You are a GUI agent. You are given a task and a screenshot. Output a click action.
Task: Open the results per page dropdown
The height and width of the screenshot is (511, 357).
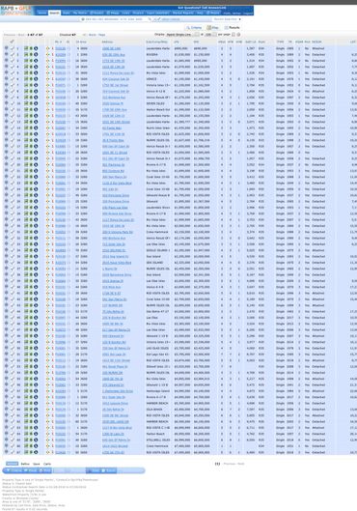[210, 35]
